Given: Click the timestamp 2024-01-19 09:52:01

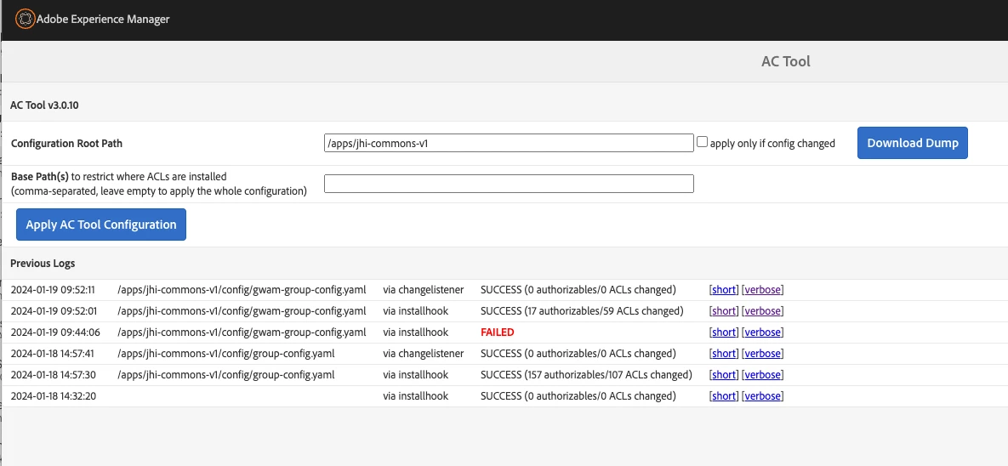Looking at the screenshot, I should click(x=53, y=311).
